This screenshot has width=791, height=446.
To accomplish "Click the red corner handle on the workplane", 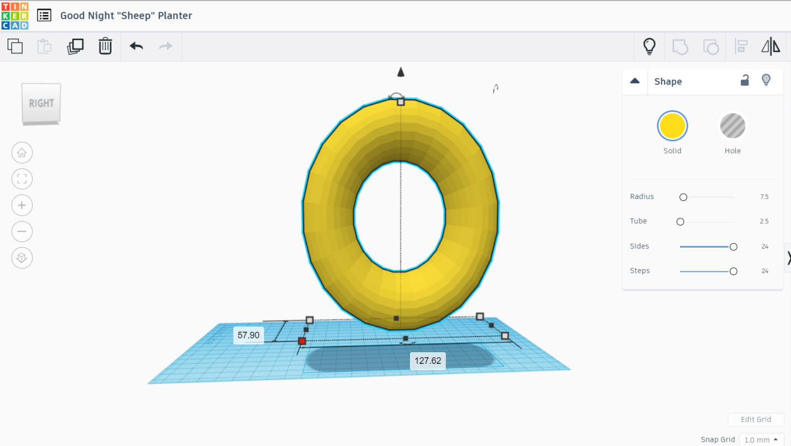I will click(302, 341).
